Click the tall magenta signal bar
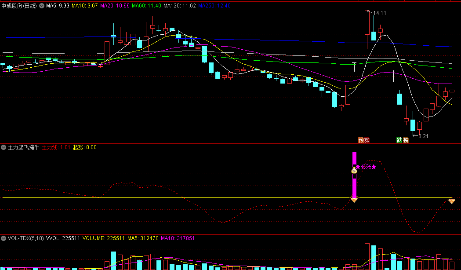 click(354, 175)
